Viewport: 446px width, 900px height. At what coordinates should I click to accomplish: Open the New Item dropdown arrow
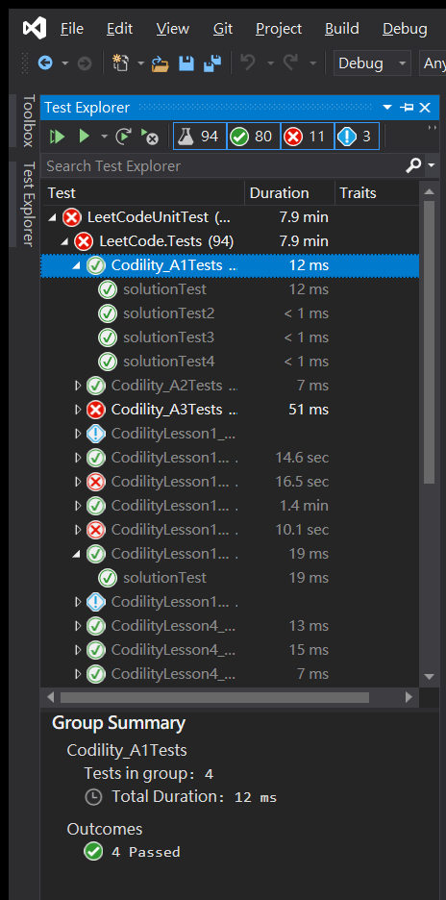pos(140,63)
